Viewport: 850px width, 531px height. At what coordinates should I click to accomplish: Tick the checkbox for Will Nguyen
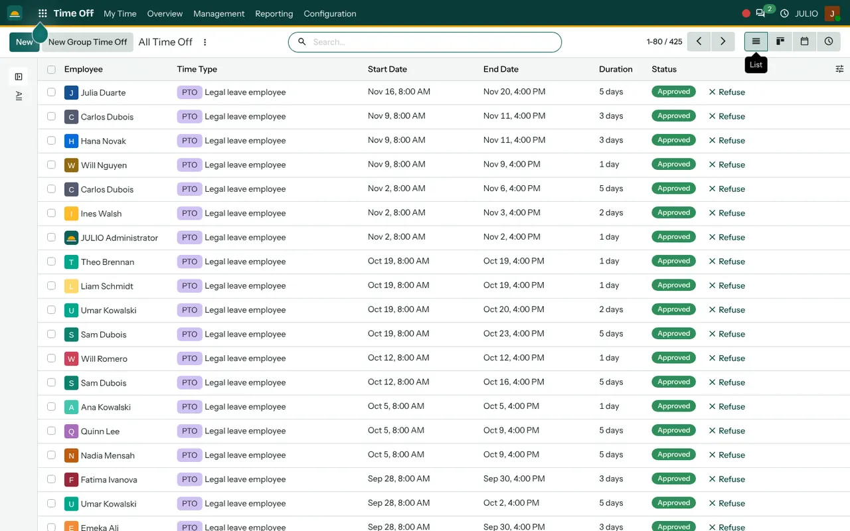click(51, 165)
